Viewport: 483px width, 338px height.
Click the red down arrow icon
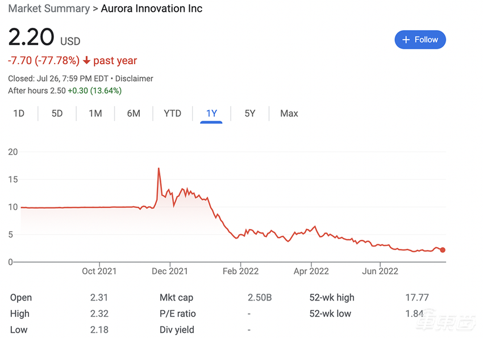tap(86, 61)
